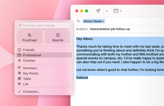Select the Professional tone option

click(x=32, y=55)
